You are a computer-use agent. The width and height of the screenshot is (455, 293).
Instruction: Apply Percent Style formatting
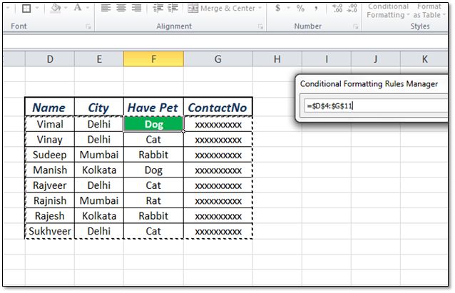point(301,8)
